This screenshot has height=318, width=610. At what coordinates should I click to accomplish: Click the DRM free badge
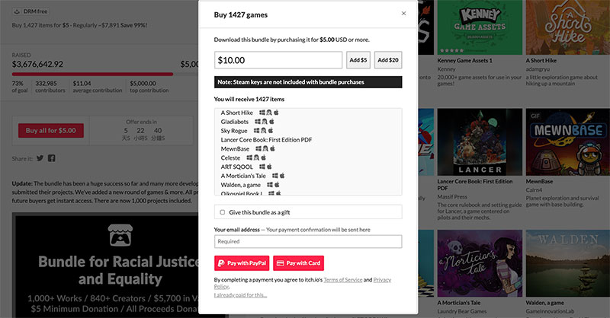click(x=30, y=11)
